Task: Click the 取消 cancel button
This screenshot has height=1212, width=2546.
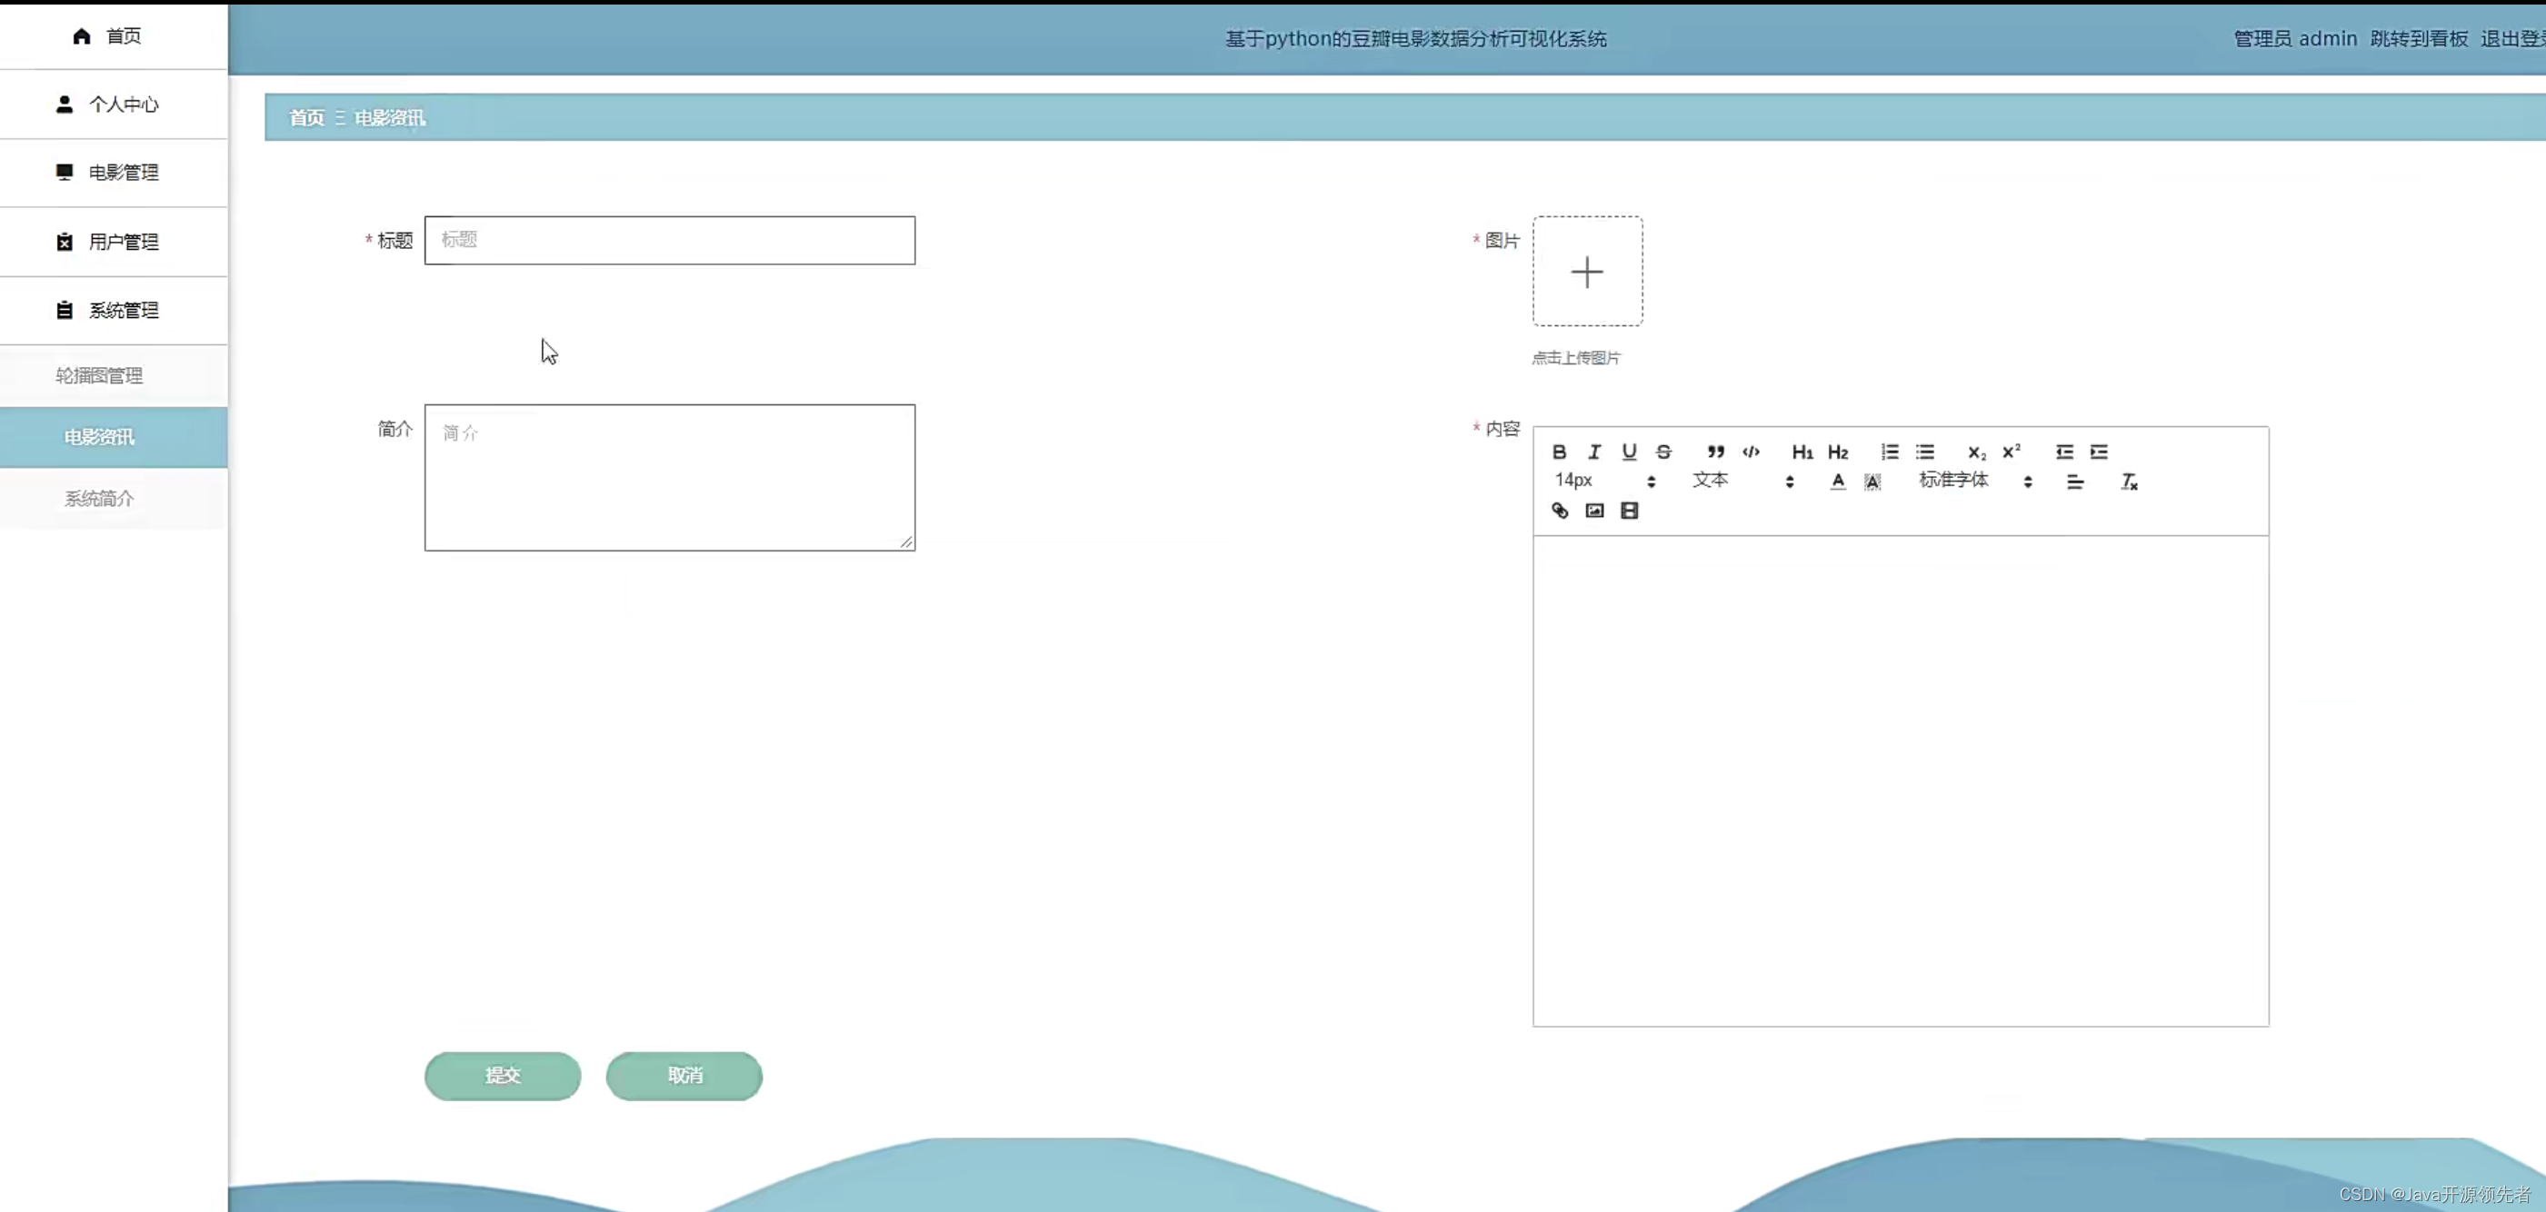Action: tap(684, 1076)
